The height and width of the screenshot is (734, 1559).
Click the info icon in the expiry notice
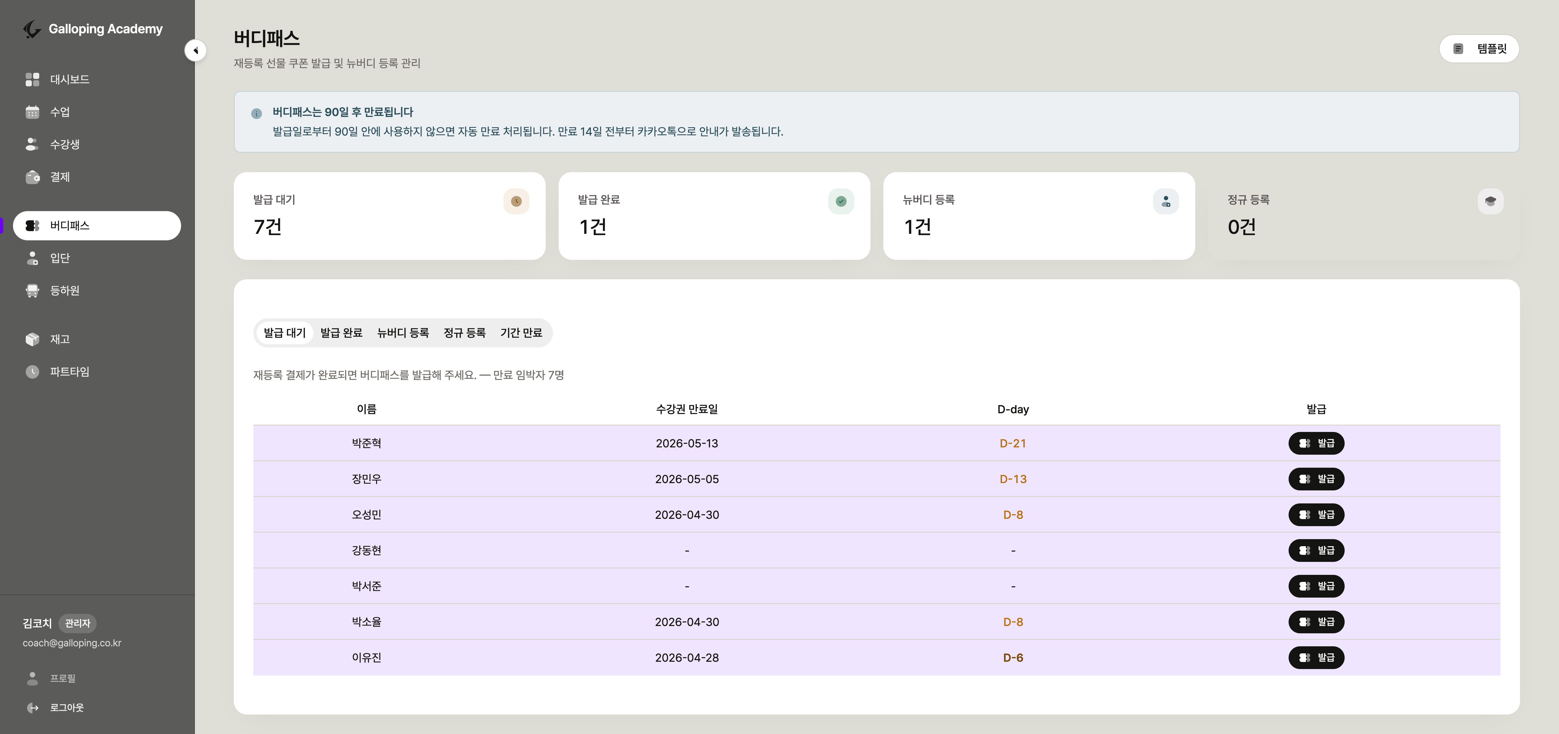click(x=257, y=113)
